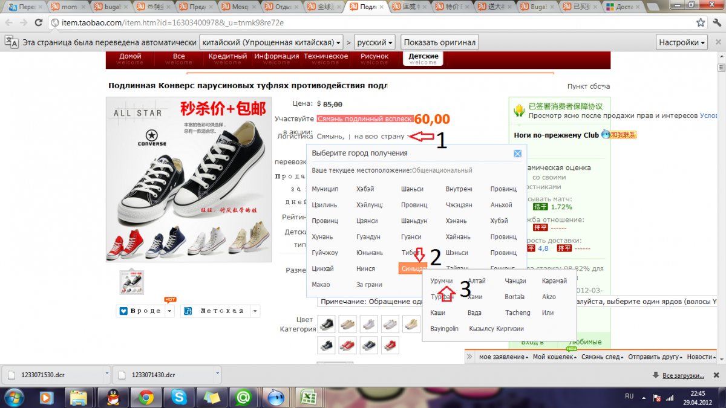
Task: Open the Все загрузки link
Action: tap(683, 375)
